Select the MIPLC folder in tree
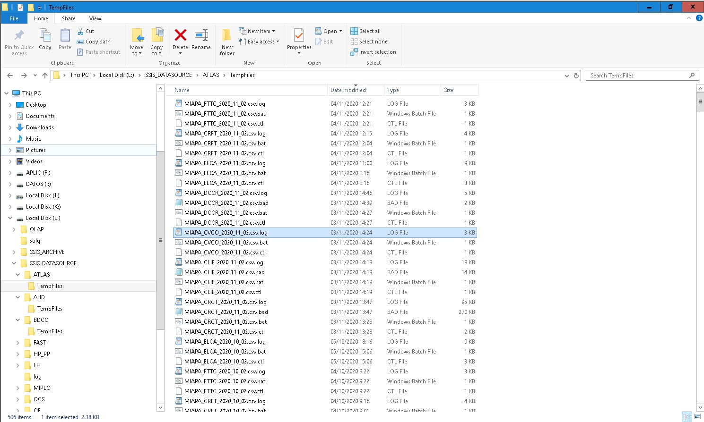 (42, 388)
